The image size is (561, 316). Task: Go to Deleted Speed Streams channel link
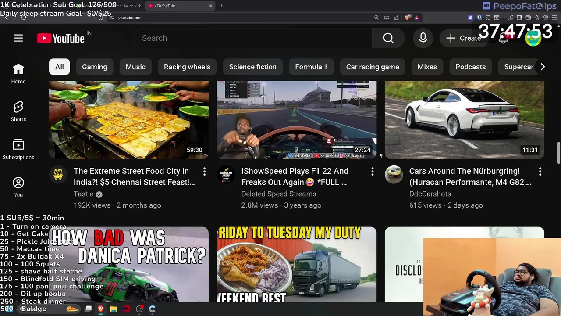click(x=279, y=194)
